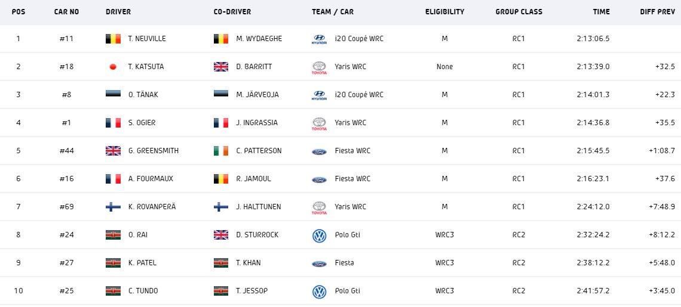Click the Toyota logo beside Katsuta's Yaris WRC
The width and height of the screenshot is (681, 307).
[320, 67]
